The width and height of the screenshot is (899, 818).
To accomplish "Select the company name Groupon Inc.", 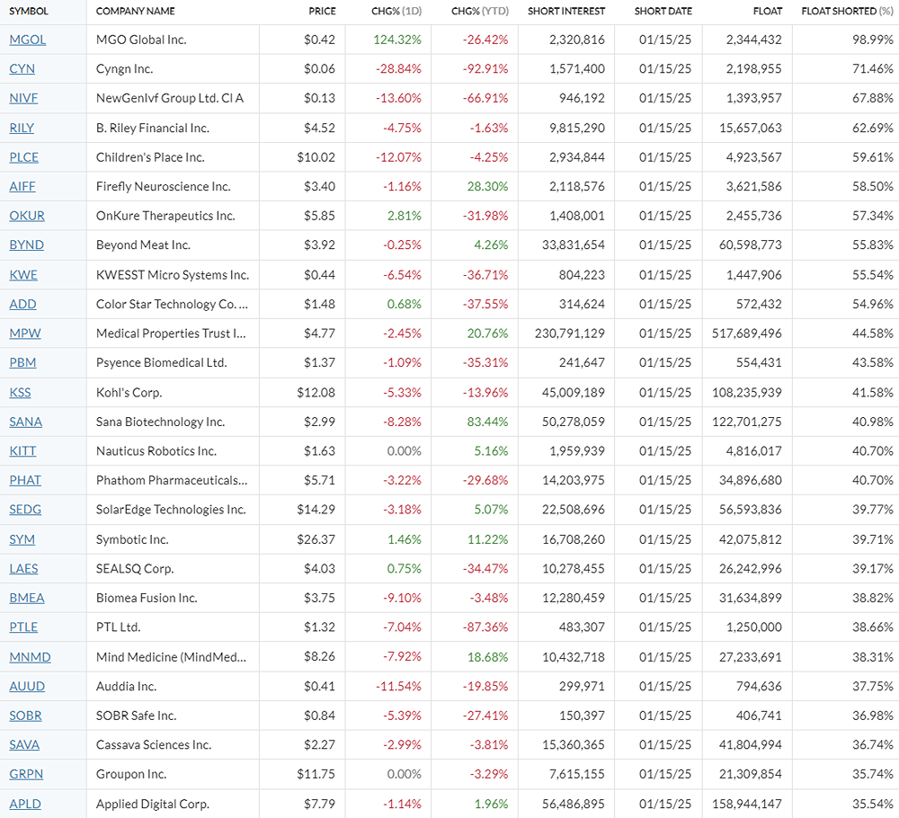I will (131, 774).
